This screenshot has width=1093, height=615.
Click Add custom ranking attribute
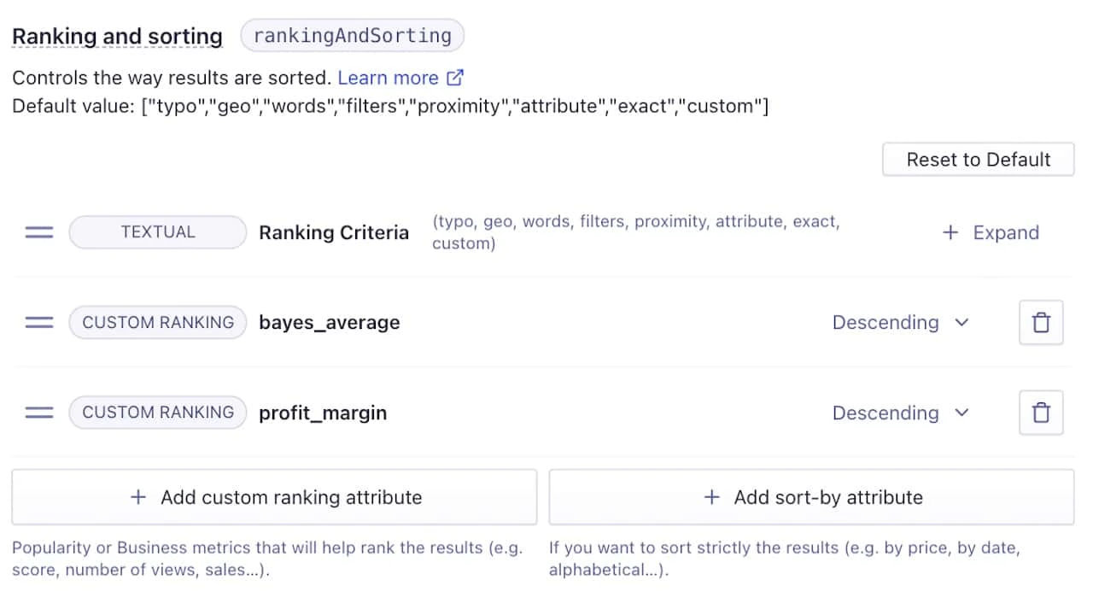tap(273, 497)
